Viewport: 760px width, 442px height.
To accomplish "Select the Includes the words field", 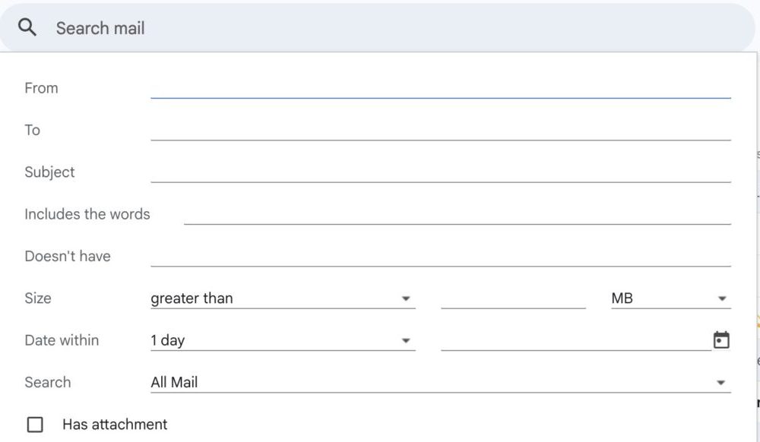I will (457, 214).
